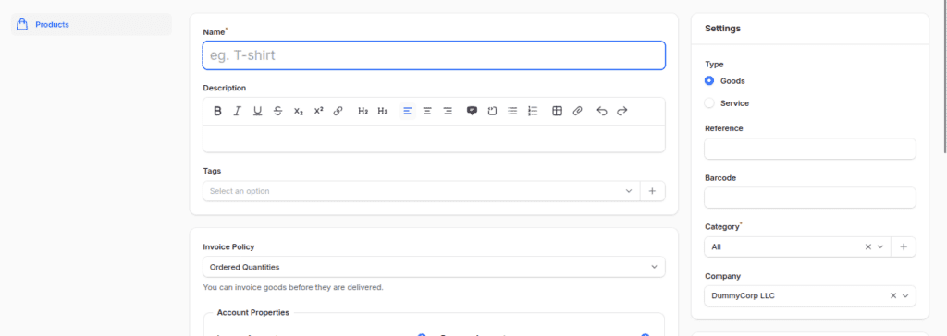The height and width of the screenshot is (336, 947).
Task: Click the 'Account Properties' section label
Action: click(253, 313)
